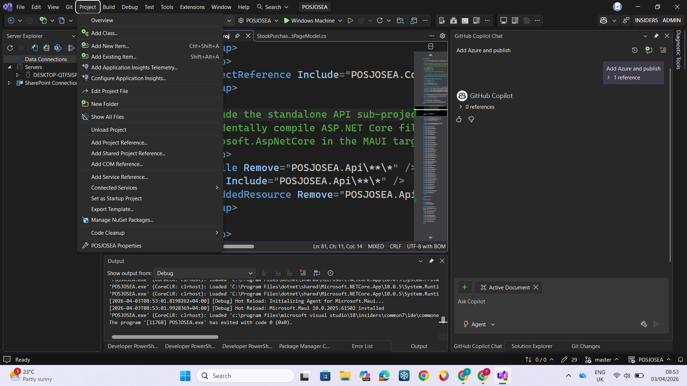The image size is (687, 386).
Task: Start a new Copilot chat thread
Action: 649,50
